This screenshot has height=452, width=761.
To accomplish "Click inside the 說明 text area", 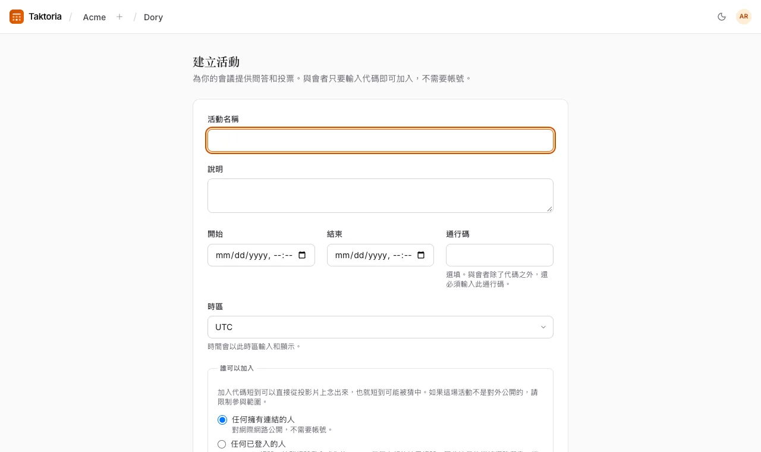I will [380, 196].
